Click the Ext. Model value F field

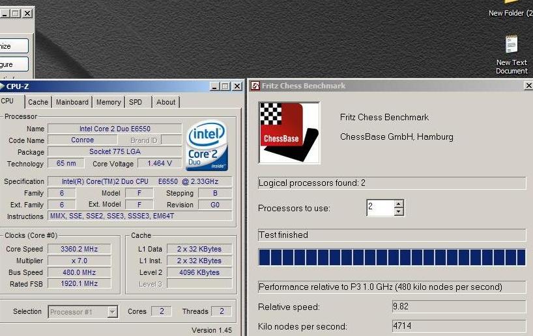pos(139,205)
